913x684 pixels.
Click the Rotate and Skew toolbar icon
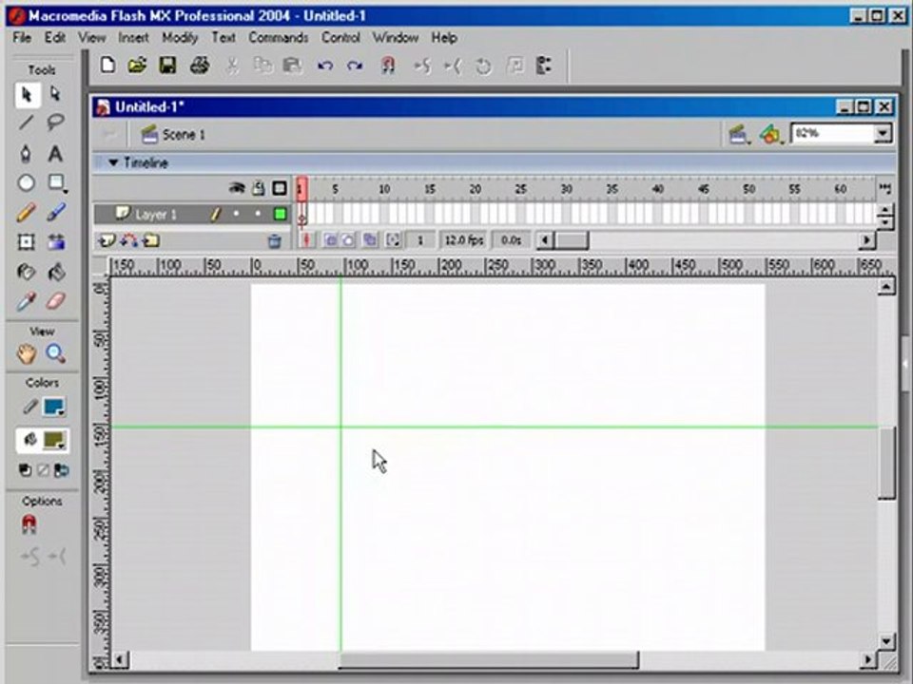483,66
